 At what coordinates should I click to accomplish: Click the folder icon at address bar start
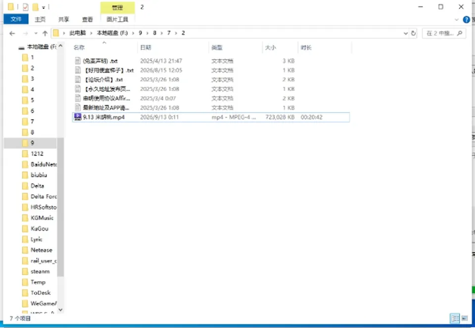pyautogui.click(x=56, y=33)
